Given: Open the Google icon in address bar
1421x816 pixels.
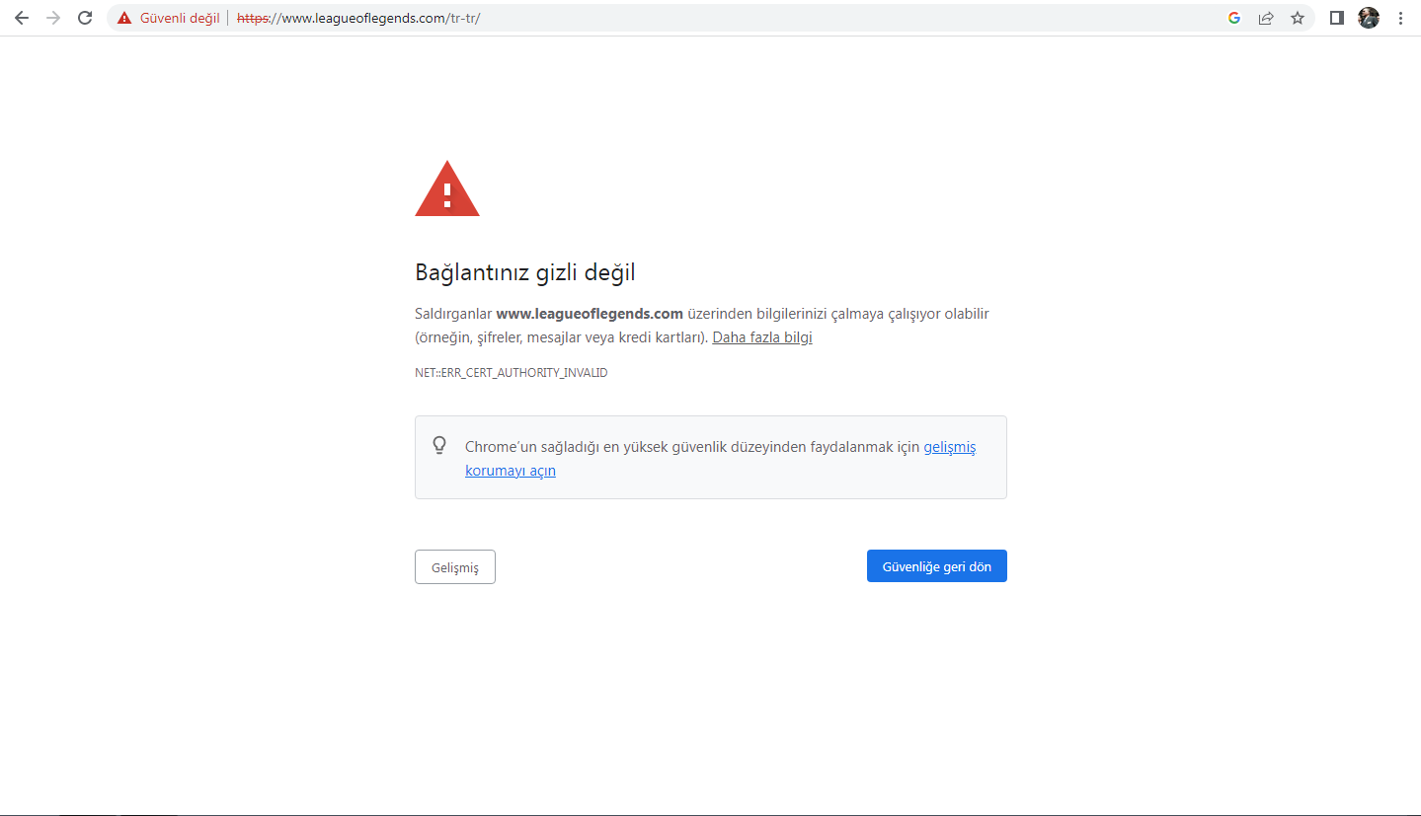Looking at the screenshot, I should 1234,18.
